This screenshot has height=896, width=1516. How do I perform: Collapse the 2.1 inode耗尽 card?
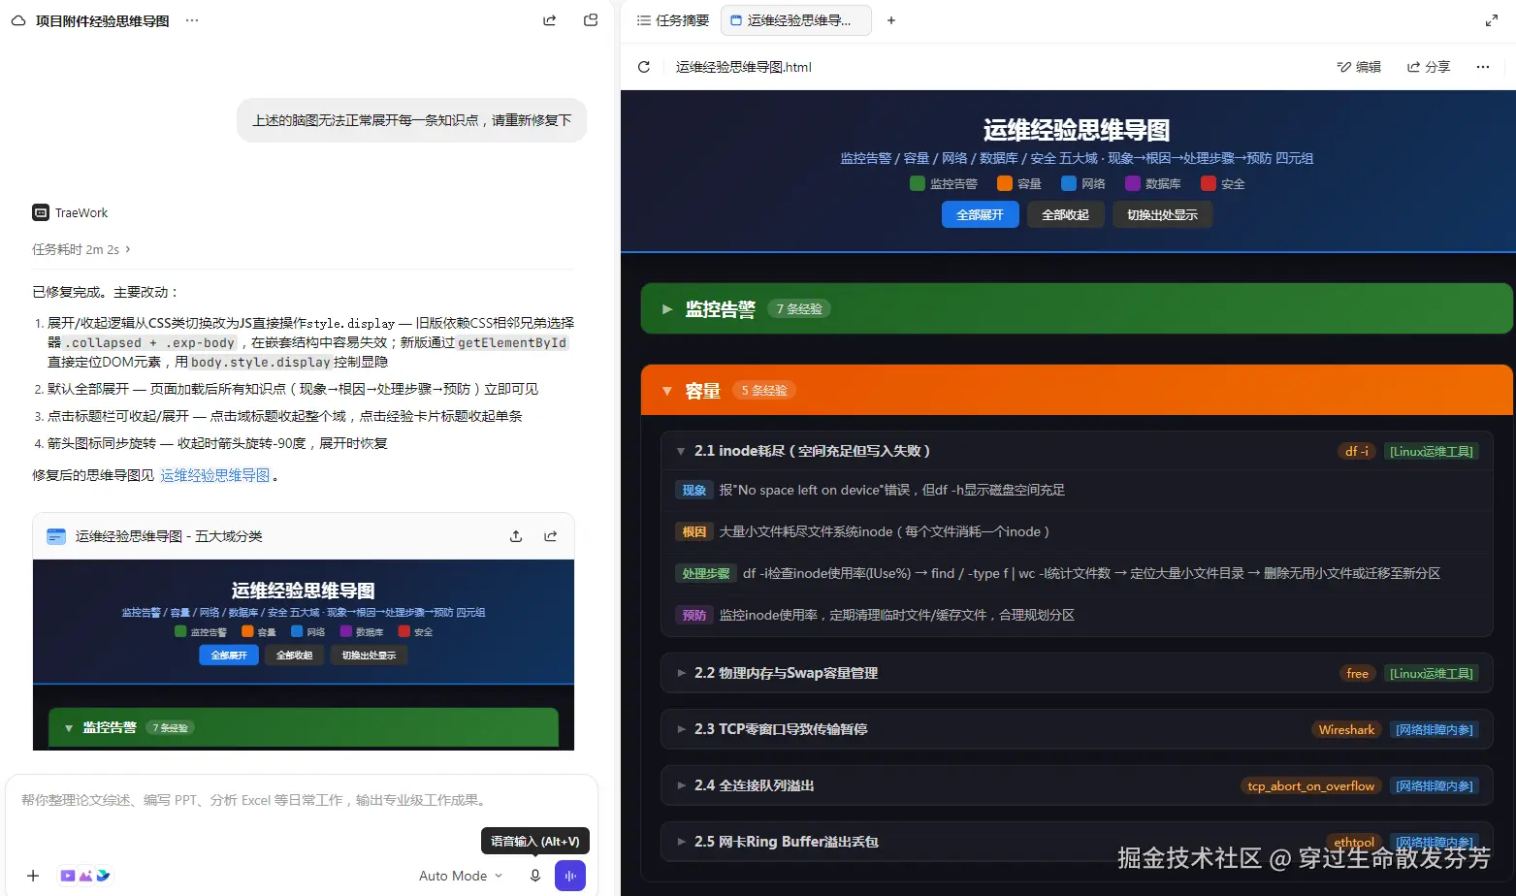point(1077,451)
